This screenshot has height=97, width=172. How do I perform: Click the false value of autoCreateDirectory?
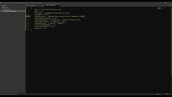(x=54, y=18)
